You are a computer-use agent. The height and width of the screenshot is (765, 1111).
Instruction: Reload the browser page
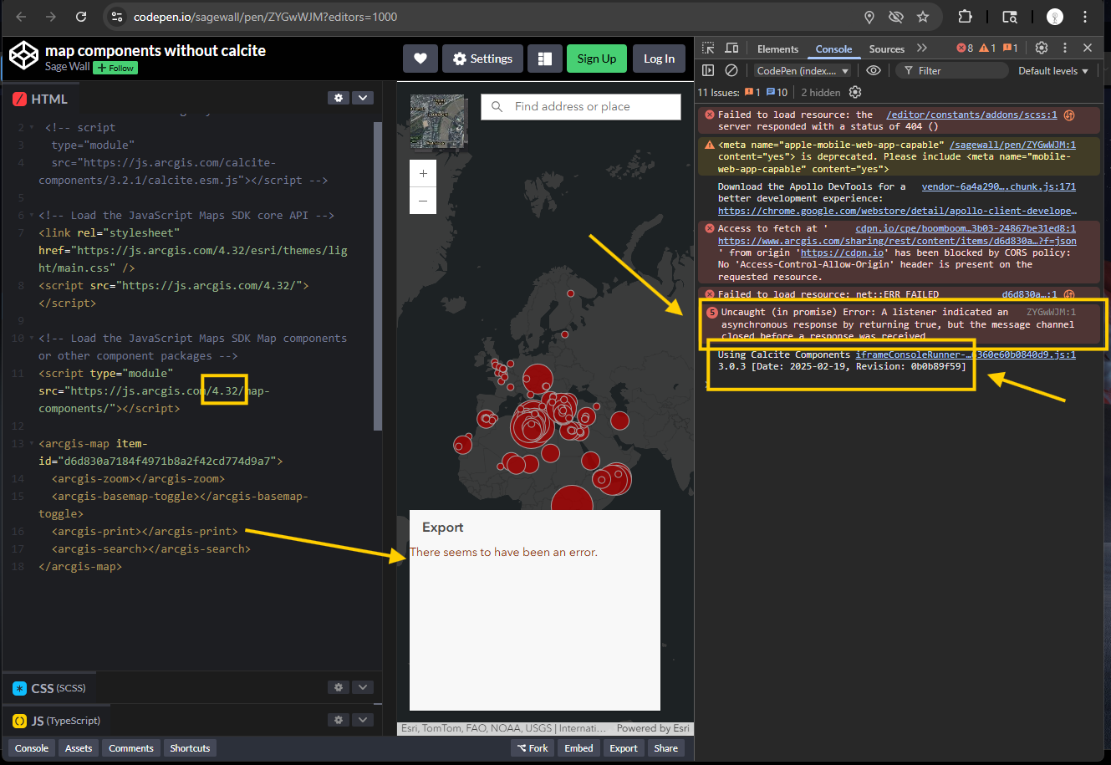pyautogui.click(x=81, y=17)
